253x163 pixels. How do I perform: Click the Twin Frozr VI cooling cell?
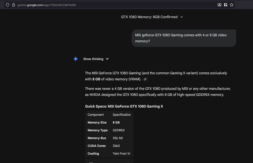click(121, 154)
